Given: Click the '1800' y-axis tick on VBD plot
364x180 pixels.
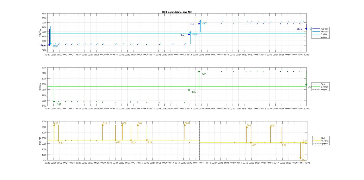Looking at the screenshot, I should pyautogui.click(x=44, y=14).
